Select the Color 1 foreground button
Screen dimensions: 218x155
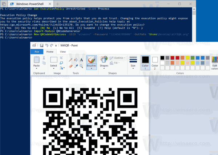(145, 63)
